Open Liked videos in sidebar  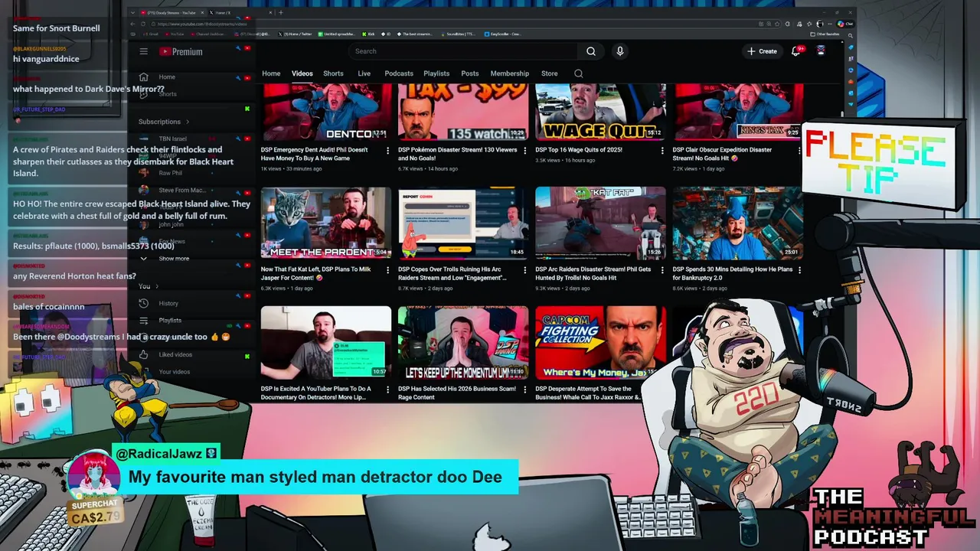tap(175, 354)
